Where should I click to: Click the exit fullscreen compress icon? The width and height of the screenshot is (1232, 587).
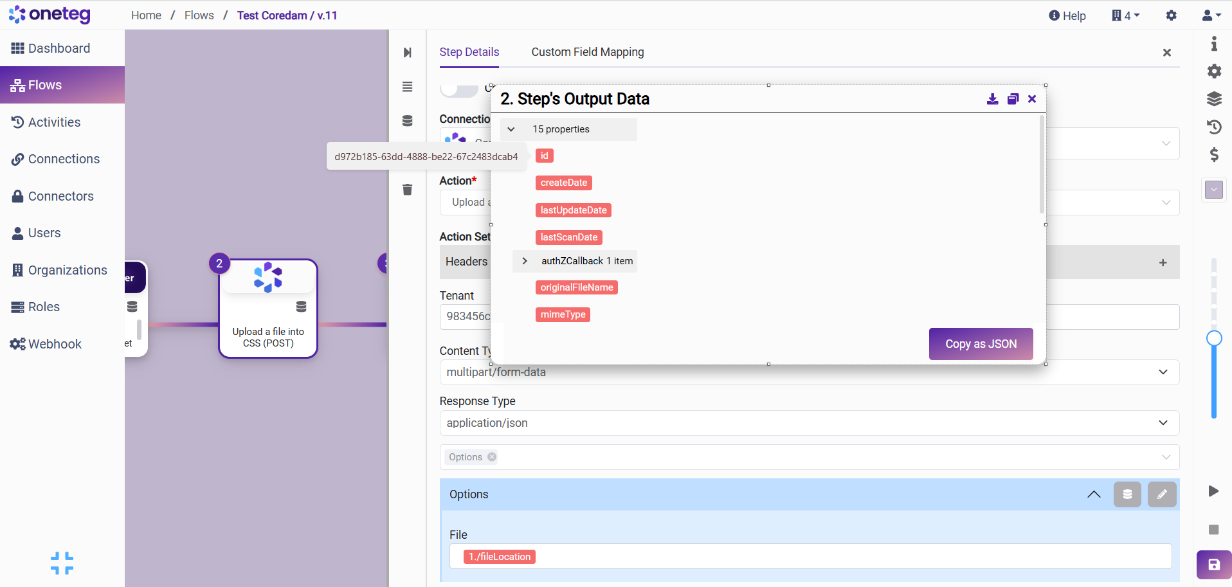click(x=62, y=563)
